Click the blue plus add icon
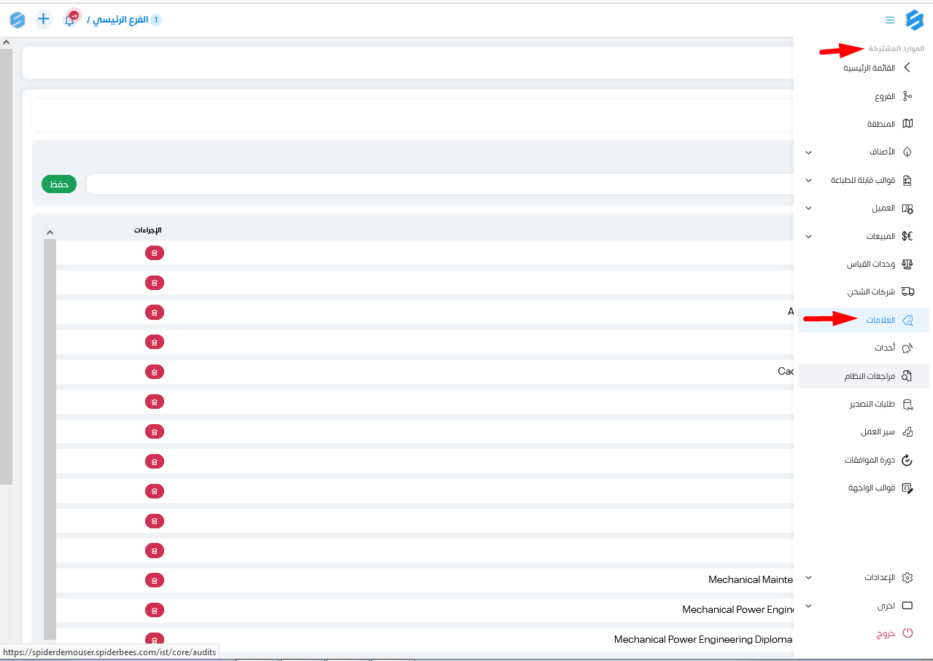 [x=44, y=19]
